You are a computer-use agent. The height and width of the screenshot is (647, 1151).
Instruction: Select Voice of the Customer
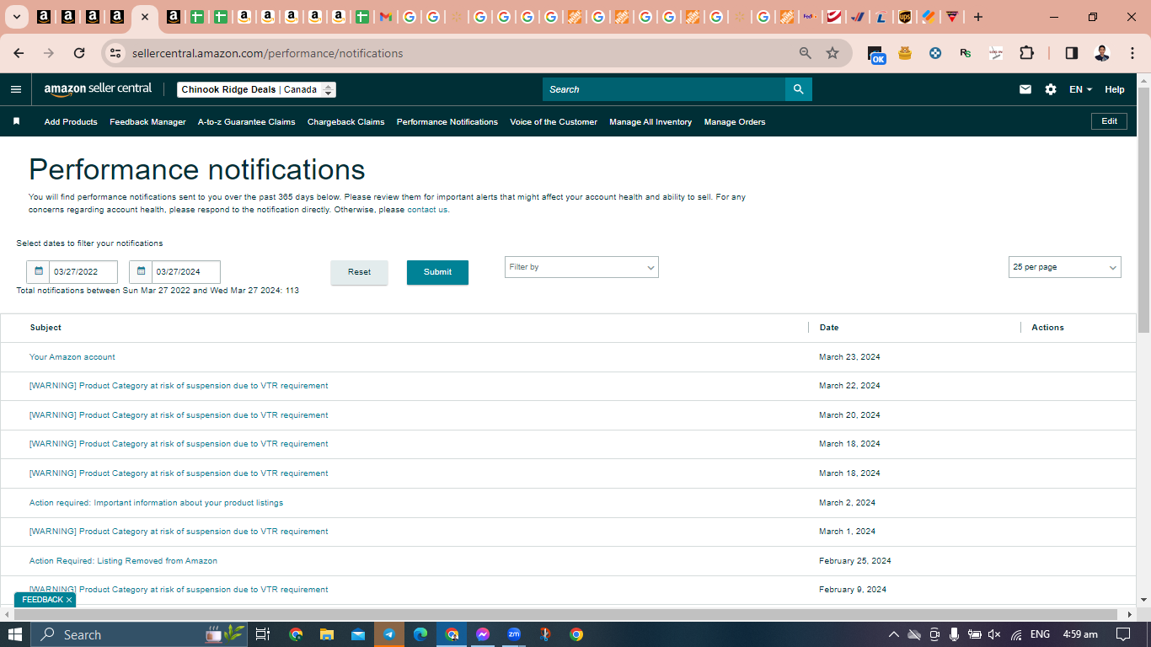point(554,122)
